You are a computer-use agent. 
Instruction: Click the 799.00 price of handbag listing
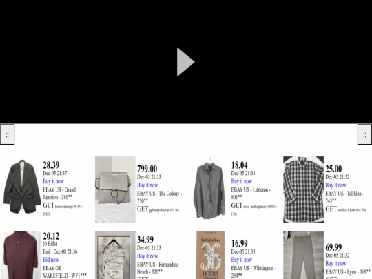click(147, 169)
